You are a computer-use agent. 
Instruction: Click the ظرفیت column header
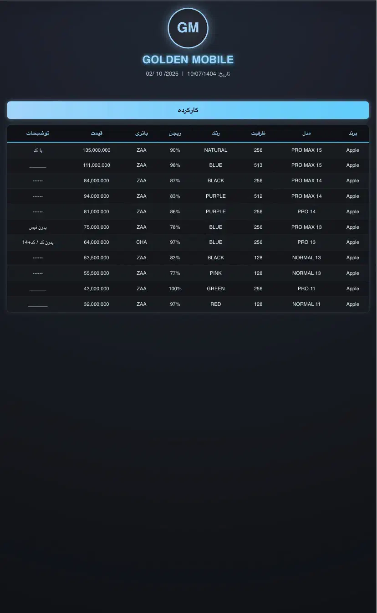point(258,134)
